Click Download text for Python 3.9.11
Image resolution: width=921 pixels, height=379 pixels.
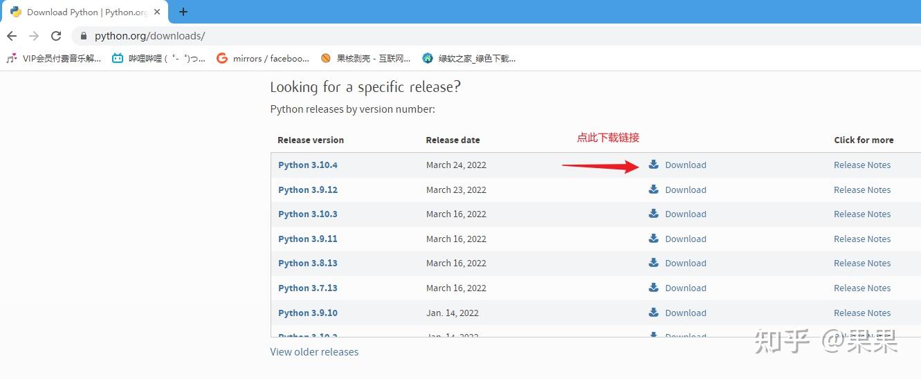point(686,239)
